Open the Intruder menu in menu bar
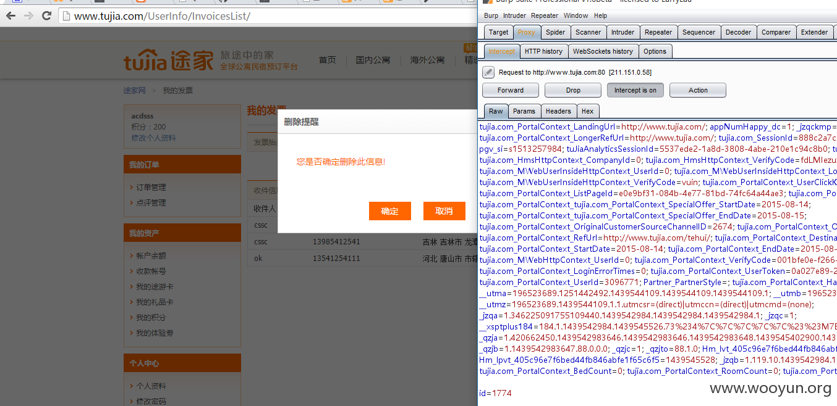 514,15
